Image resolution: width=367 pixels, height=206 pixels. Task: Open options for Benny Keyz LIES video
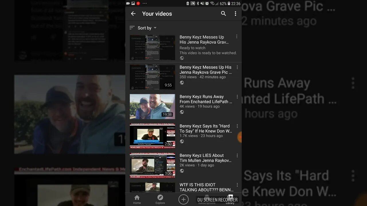pyautogui.click(x=237, y=156)
